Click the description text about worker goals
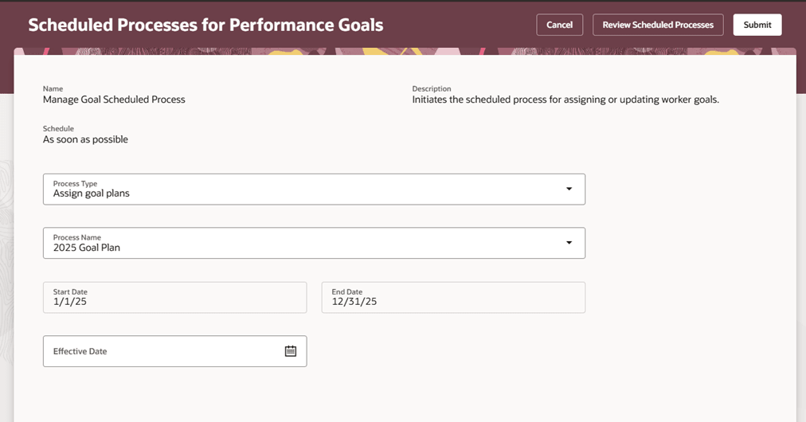Screen dimensions: 806x422 pyautogui.click(x=565, y=100)
